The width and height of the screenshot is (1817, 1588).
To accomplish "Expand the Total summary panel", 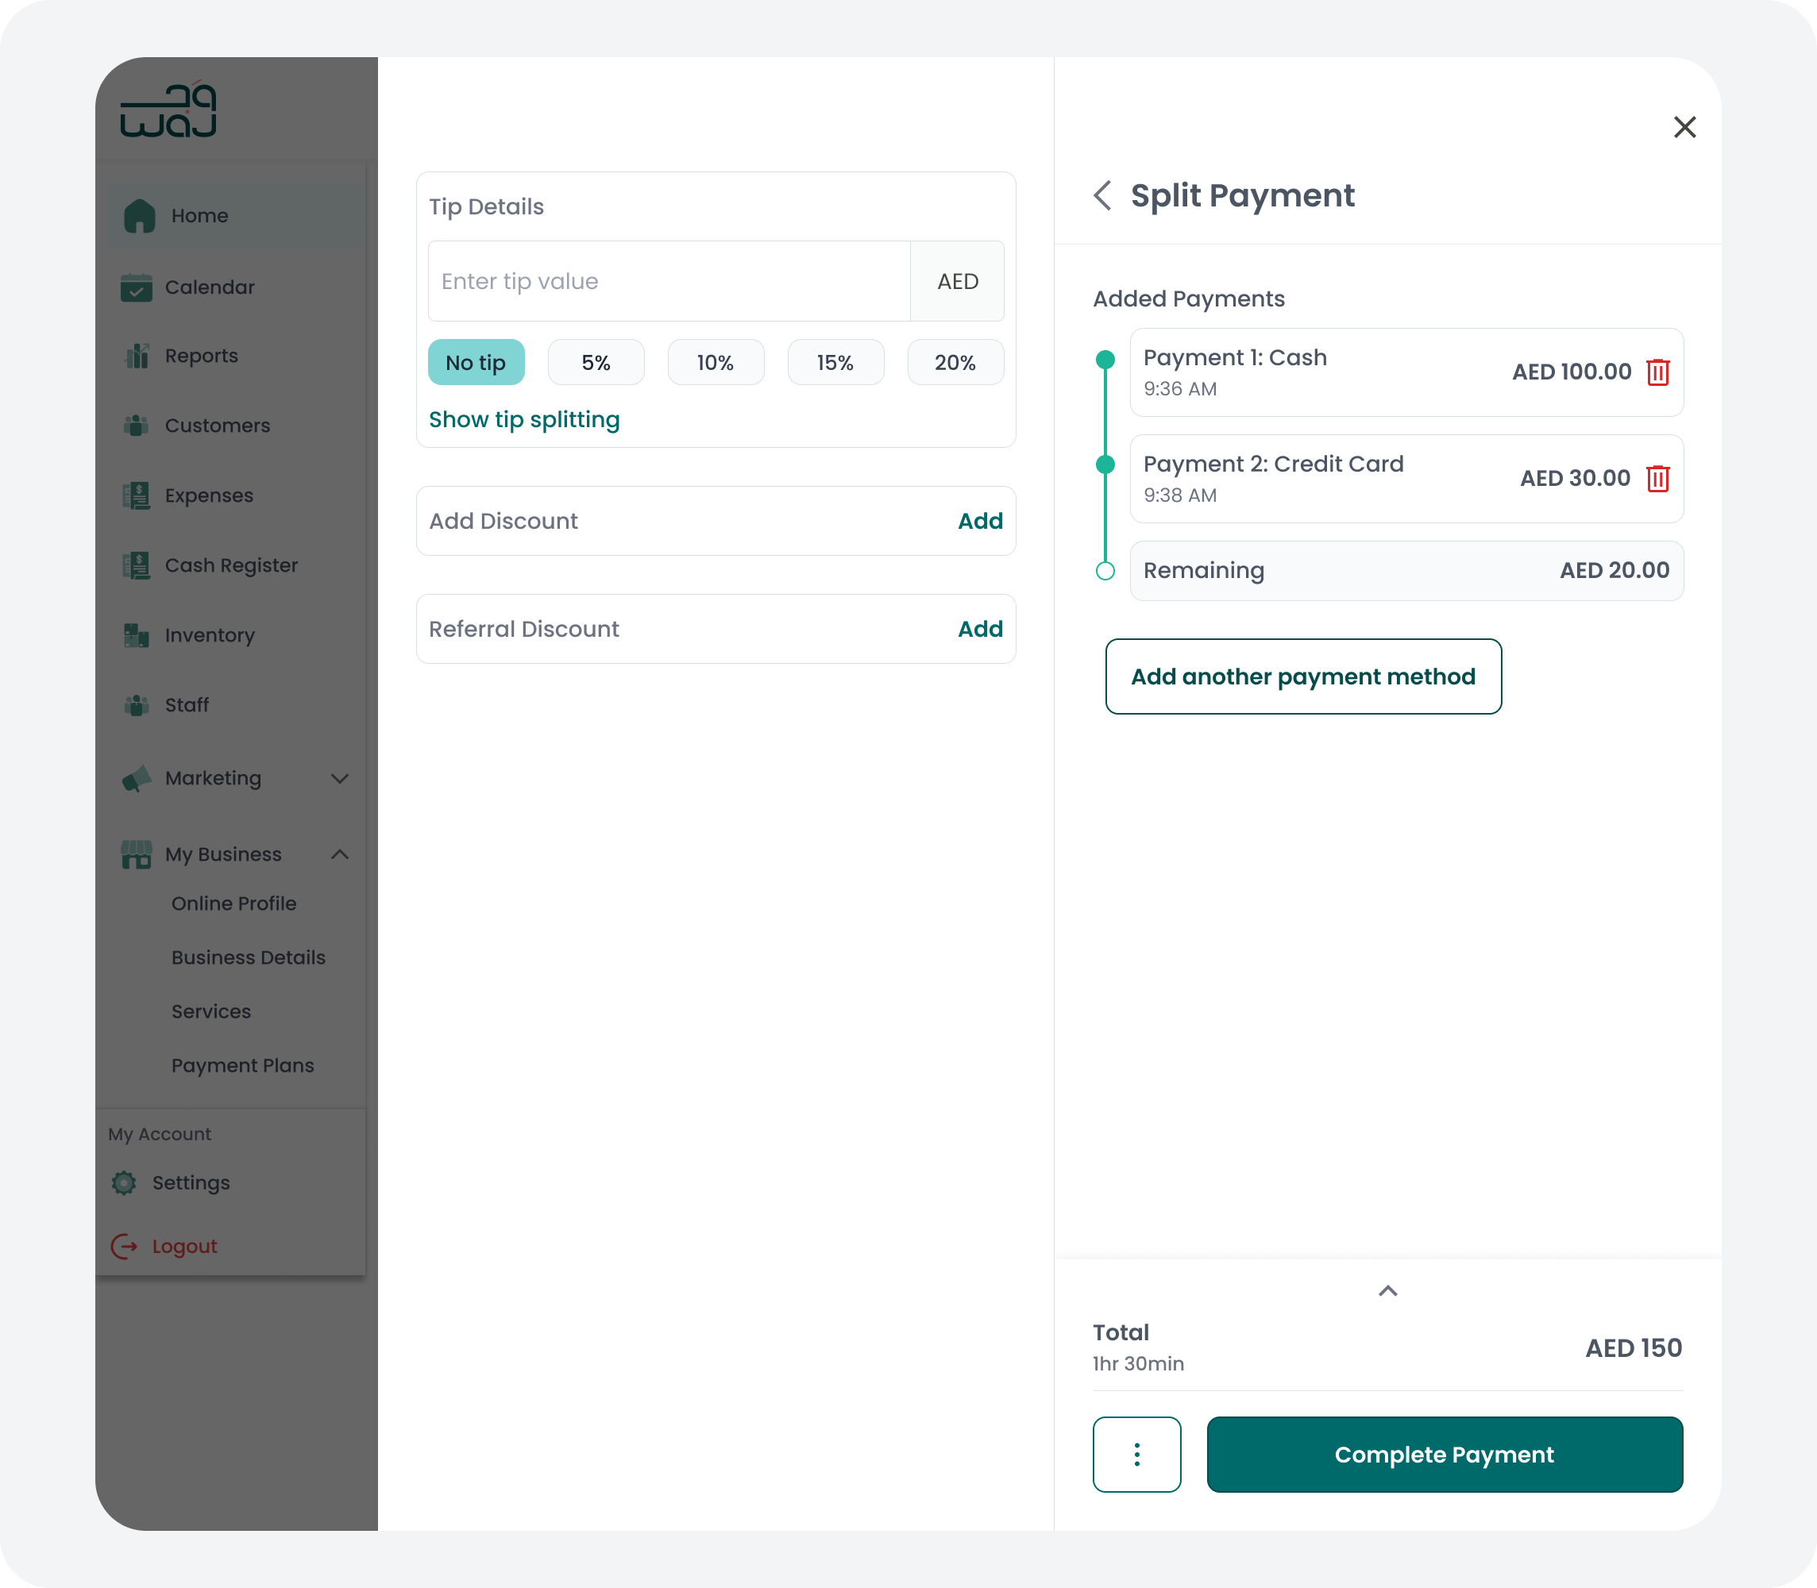I will [x=1387, y=1291].
